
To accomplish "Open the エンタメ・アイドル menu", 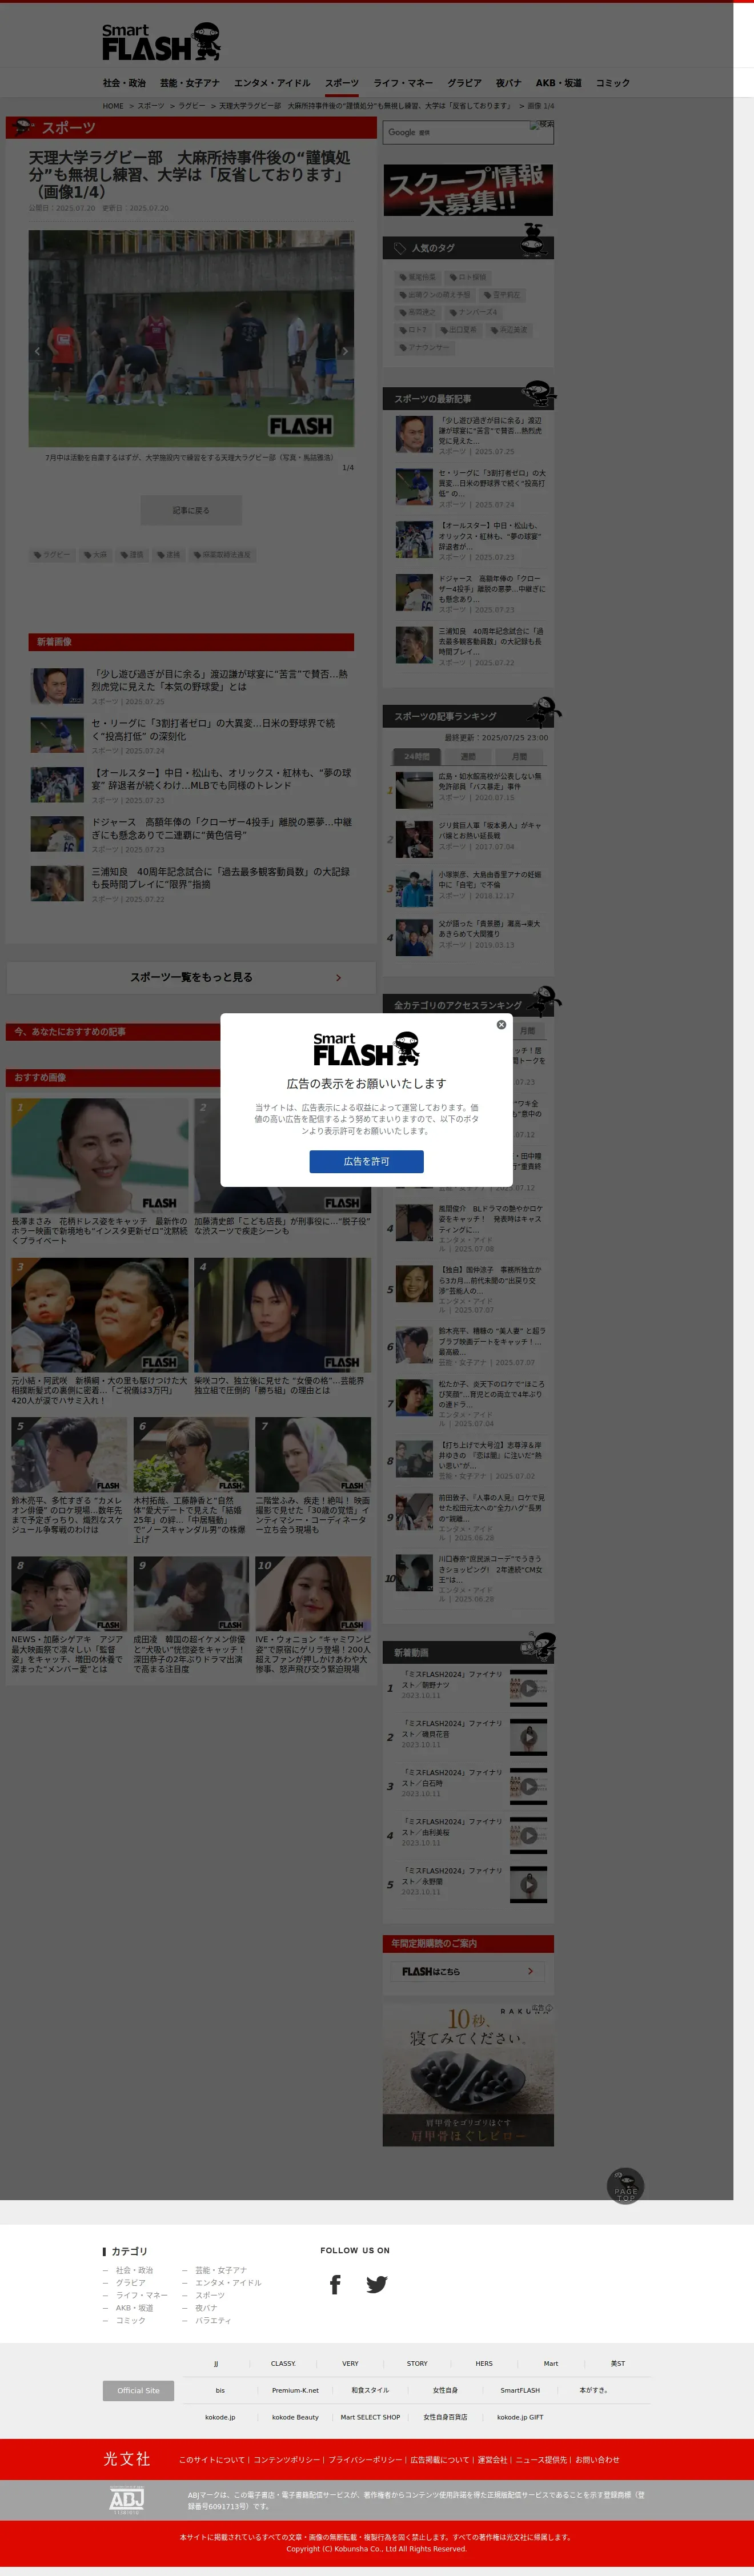I will pos(272,83).
